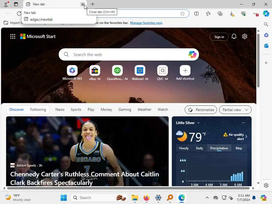Click the Sign in button
This screenshot has width=272, height=204.
click(219, 37)
